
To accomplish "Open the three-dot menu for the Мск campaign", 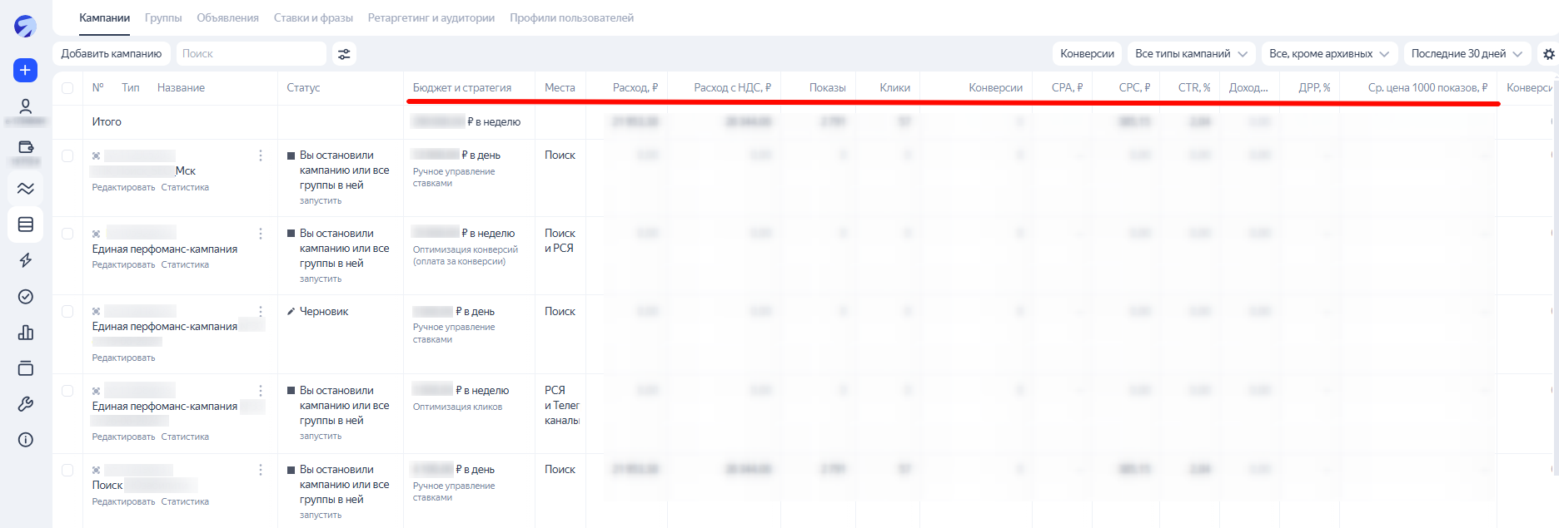I will 261,155.
